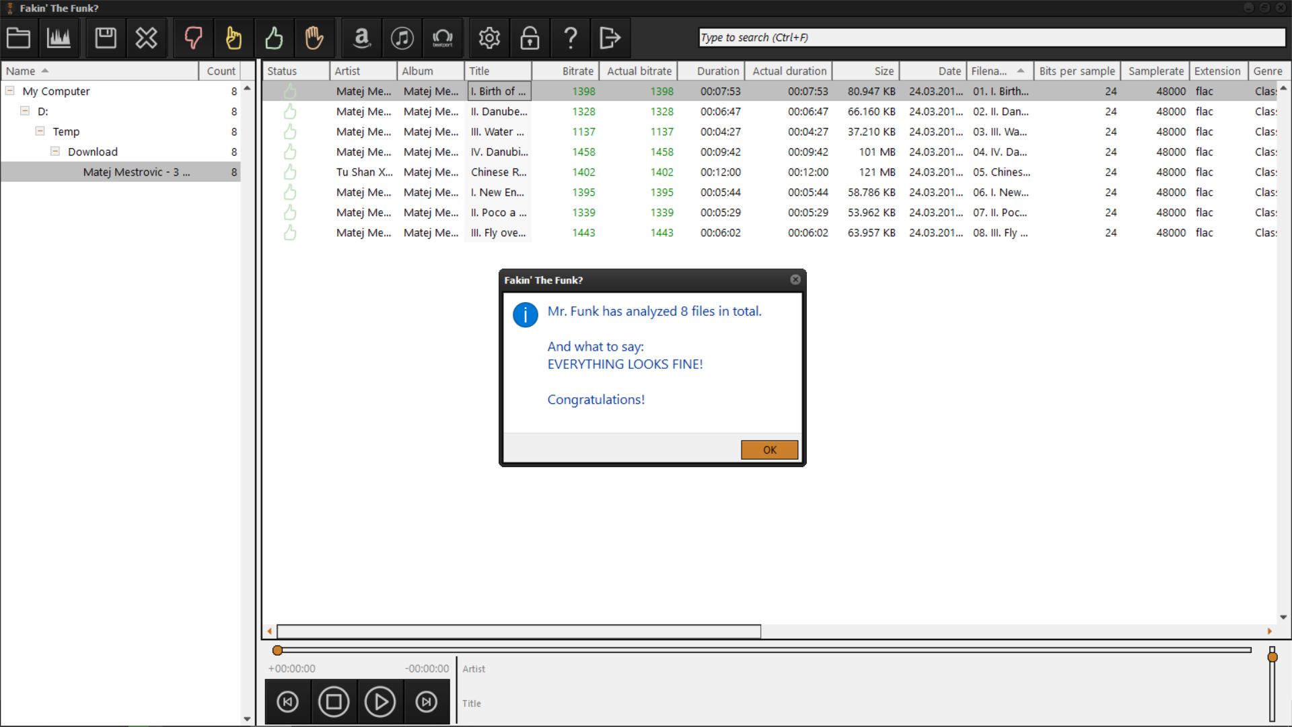Click the save floppy disk icon
Viewport: 1292px width, 727px height.
106,38
